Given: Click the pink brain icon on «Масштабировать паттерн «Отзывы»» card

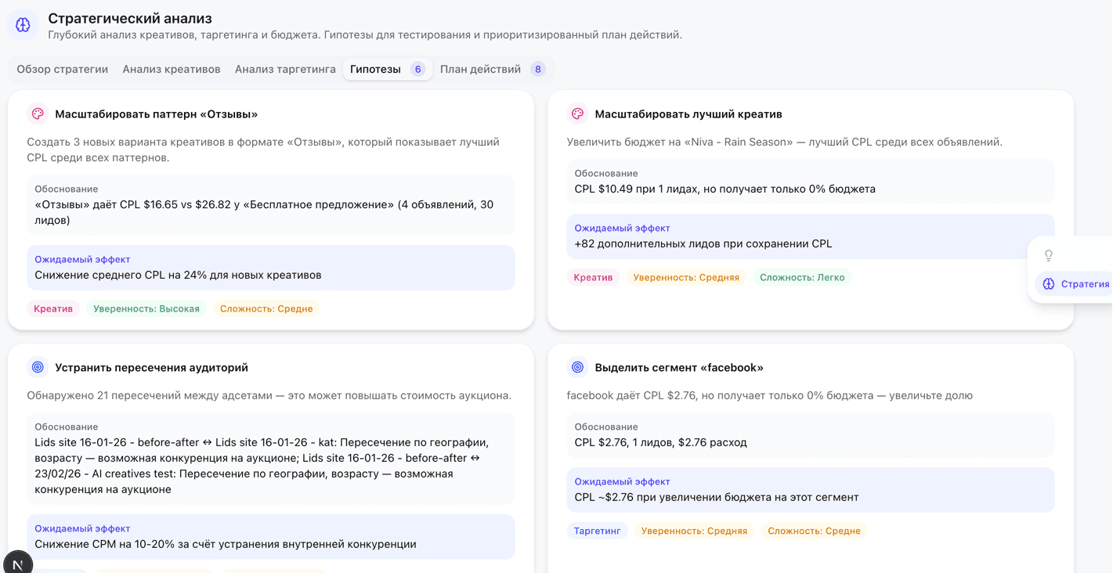Looking at the screenshot, I should [37, 114].
